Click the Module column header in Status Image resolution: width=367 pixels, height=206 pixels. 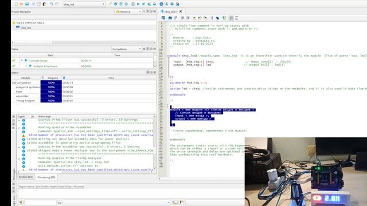pyautogui.click(x=26, y=78)
